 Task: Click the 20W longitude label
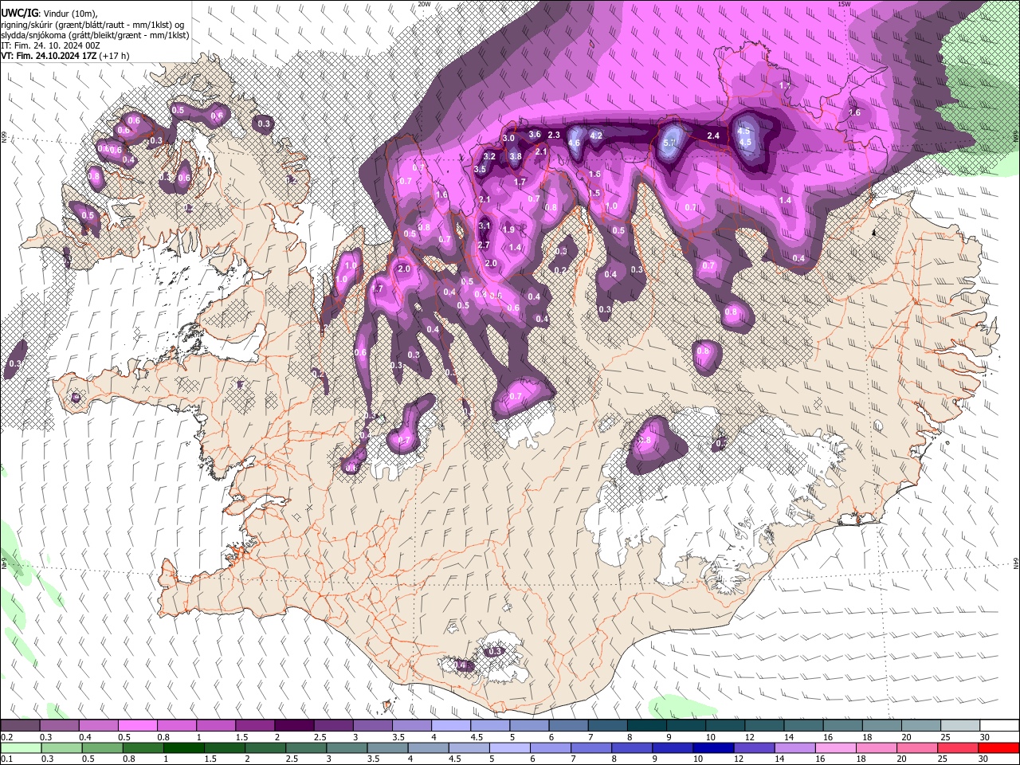pyautogui.click(x=425, y=4)
